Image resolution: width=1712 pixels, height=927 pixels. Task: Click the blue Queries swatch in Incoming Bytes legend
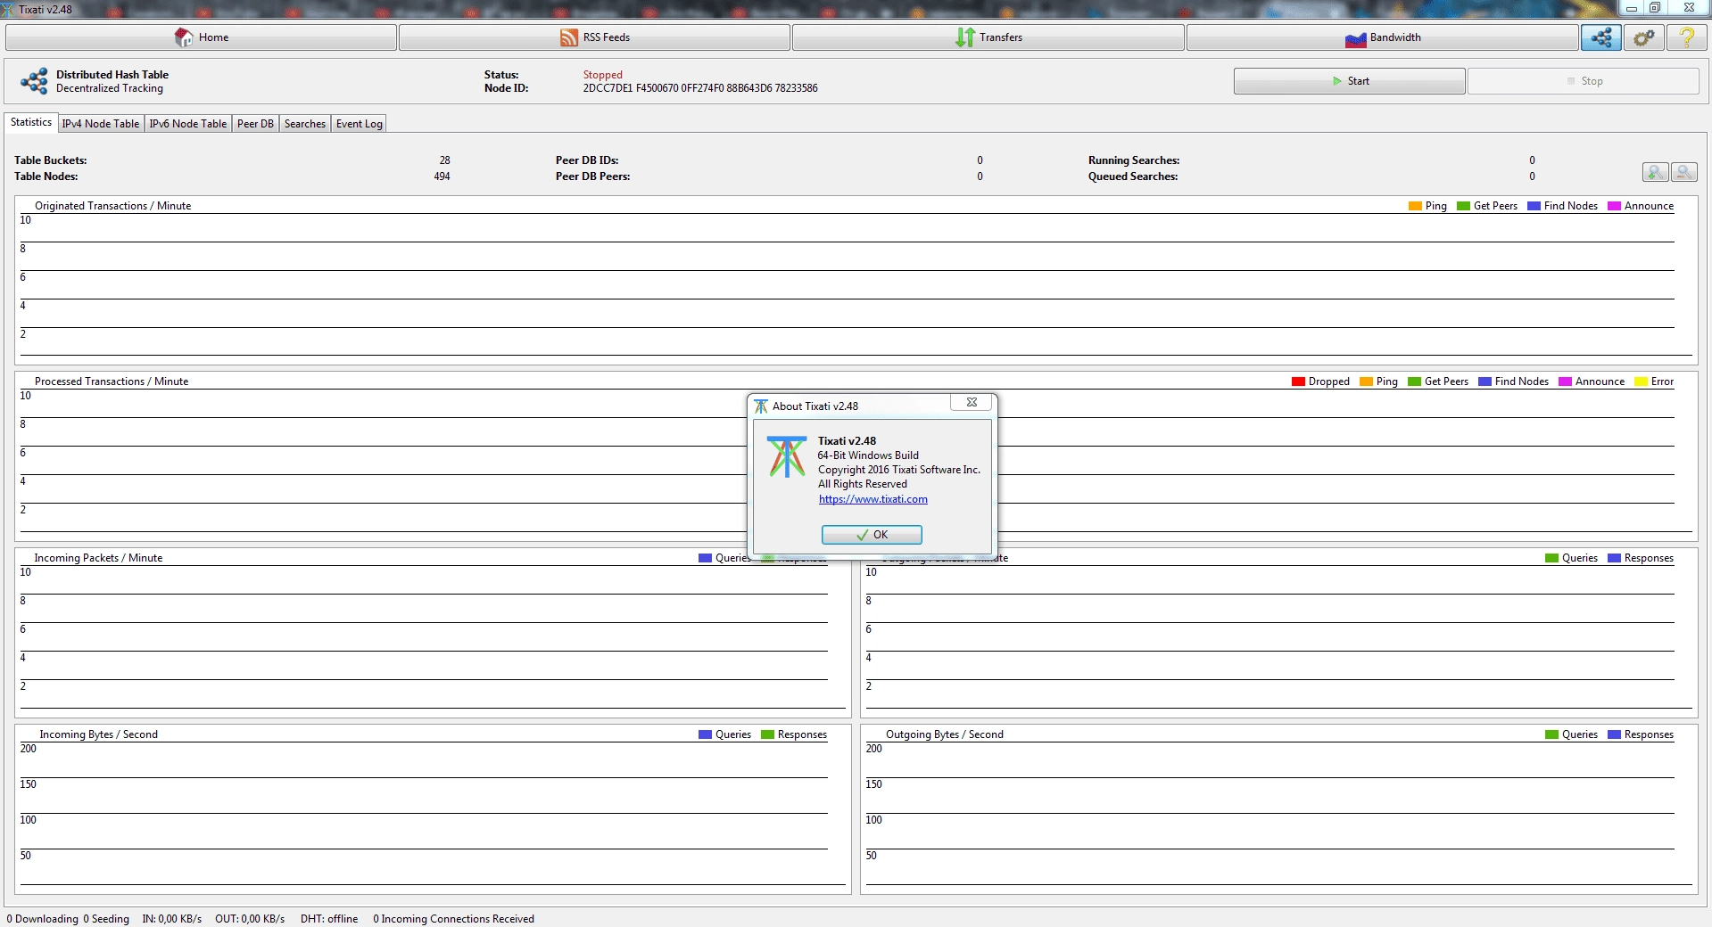[705, 734]
